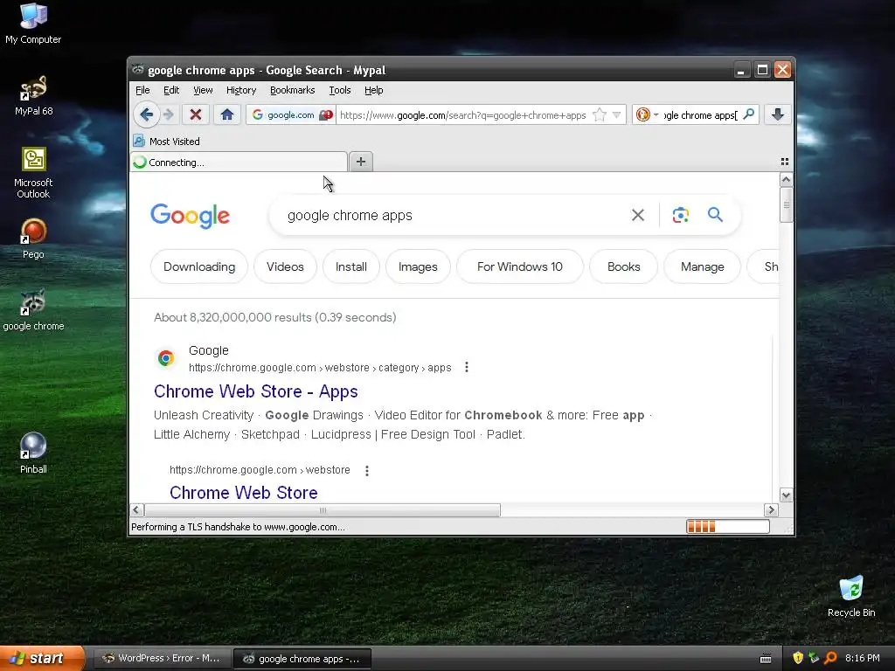Click the Chrome favicon beside Google result
The height and width of the screenshot is (671, 895).
166,357
